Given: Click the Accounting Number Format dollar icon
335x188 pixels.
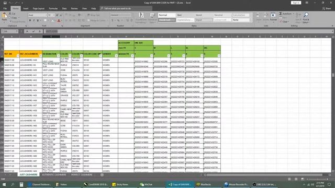Looking at the screenshot, I should [x=113, y=20].
